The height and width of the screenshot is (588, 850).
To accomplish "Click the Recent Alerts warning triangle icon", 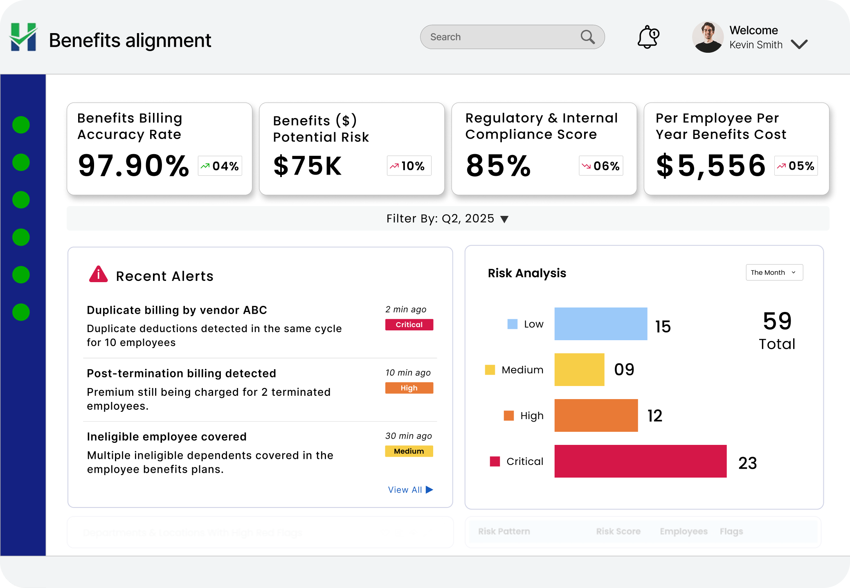I will (98, 274).
